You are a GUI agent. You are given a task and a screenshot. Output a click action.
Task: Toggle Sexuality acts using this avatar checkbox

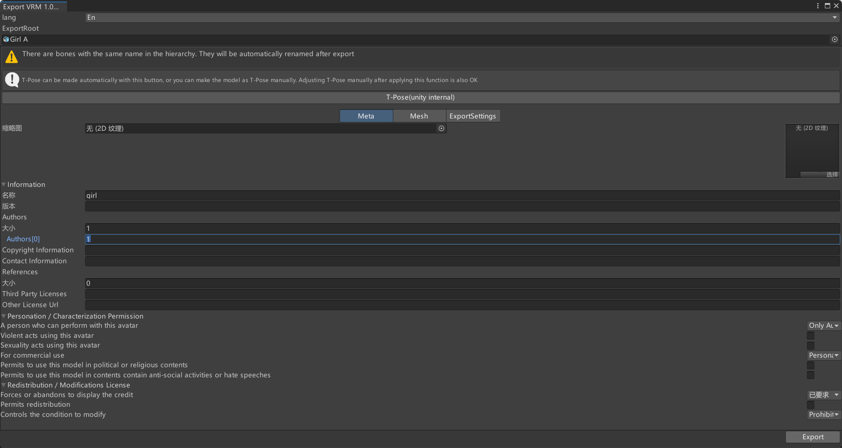pyautogui.click(x=810, y=346)
